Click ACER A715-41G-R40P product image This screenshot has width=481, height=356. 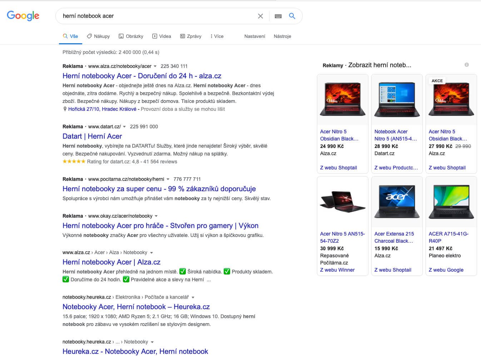tap(451, 202)
